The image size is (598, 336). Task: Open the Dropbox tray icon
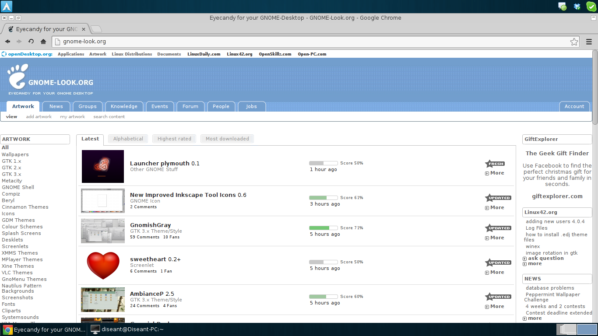tap(577, 6)
